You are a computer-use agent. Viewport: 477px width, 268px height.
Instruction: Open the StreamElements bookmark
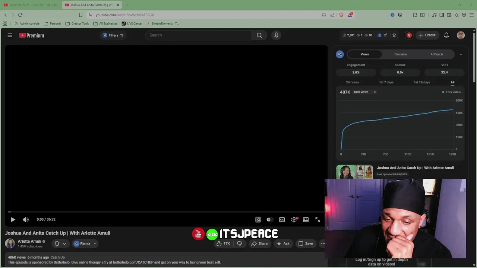pos(162,23)
